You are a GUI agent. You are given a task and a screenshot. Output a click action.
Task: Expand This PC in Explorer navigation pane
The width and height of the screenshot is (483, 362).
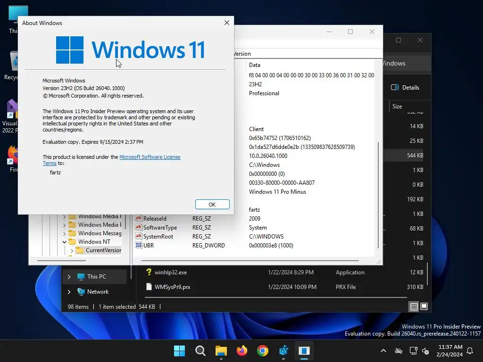coord(69,277)
